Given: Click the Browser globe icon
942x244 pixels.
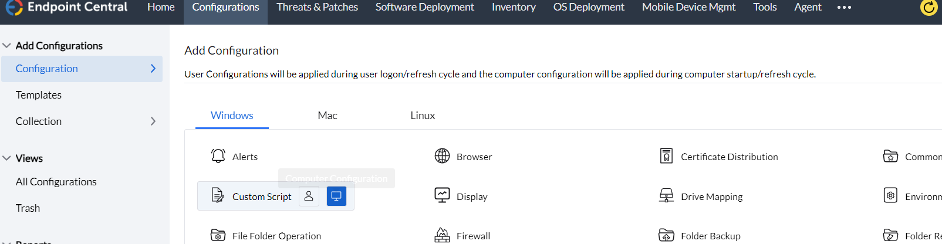Looking at the screenshot, I should pyautogui.click(x=442, y=156).
